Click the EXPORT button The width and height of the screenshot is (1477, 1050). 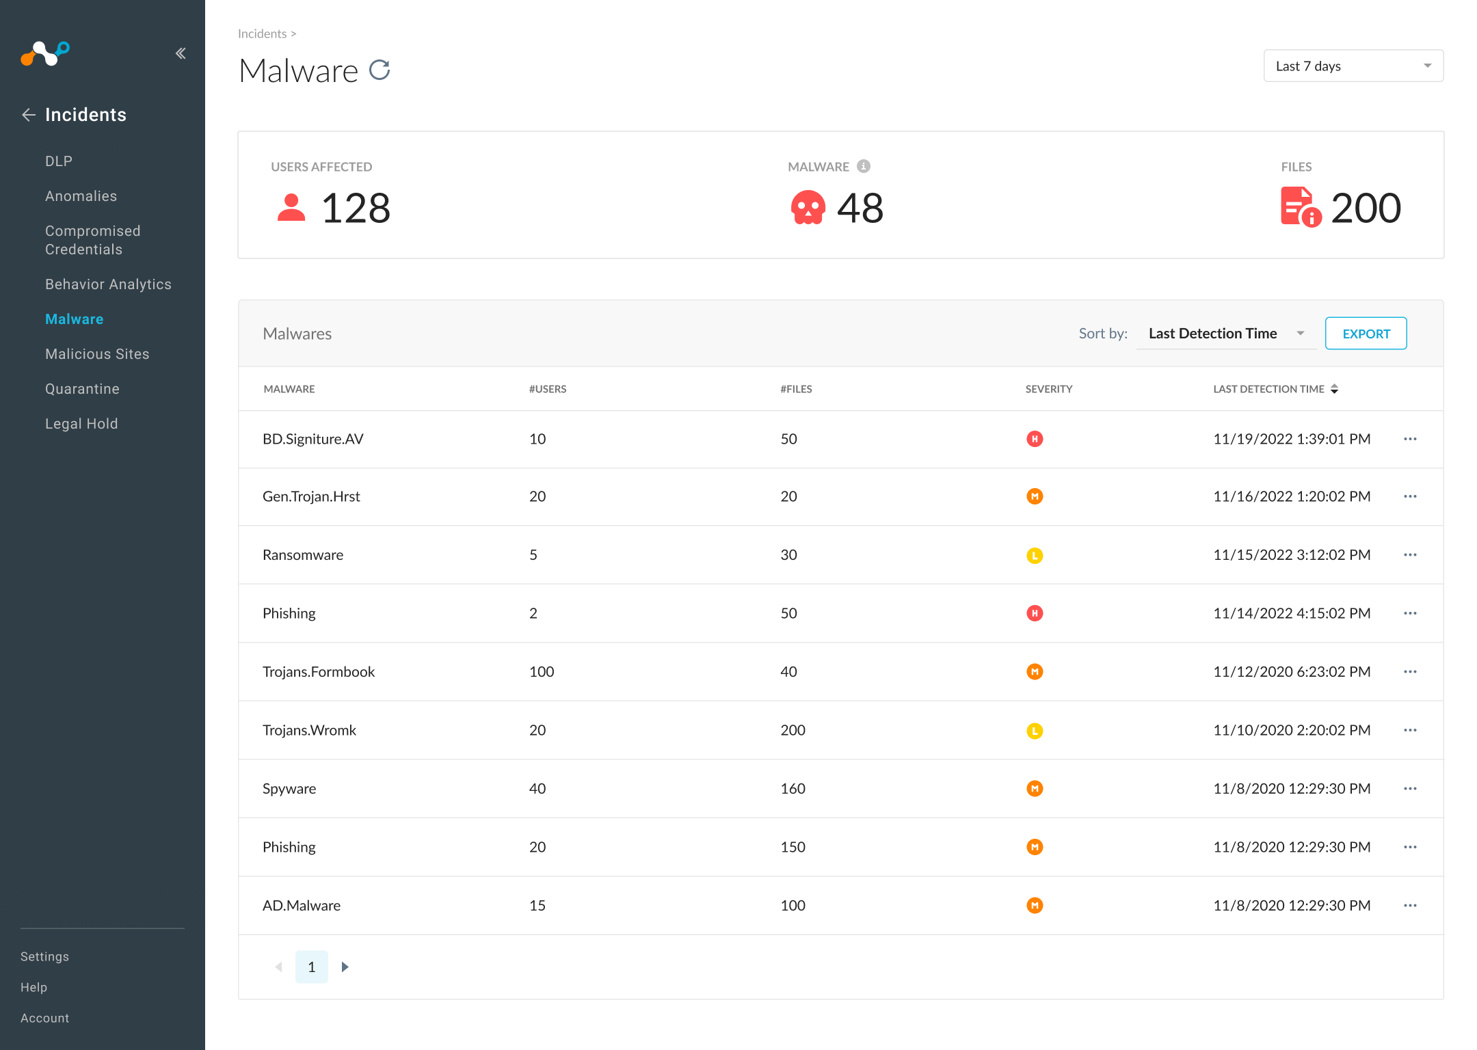point(1366,334)
